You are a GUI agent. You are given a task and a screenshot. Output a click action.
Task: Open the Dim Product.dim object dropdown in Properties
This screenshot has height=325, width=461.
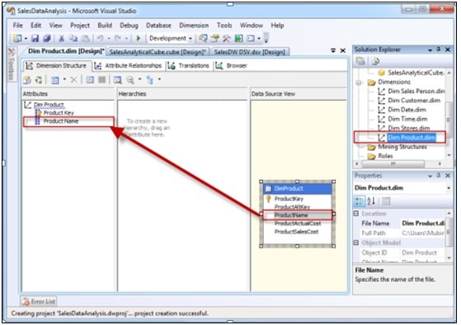(x=449, y=188)
